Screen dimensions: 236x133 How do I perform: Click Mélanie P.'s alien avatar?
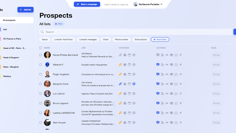click(47, 65)
